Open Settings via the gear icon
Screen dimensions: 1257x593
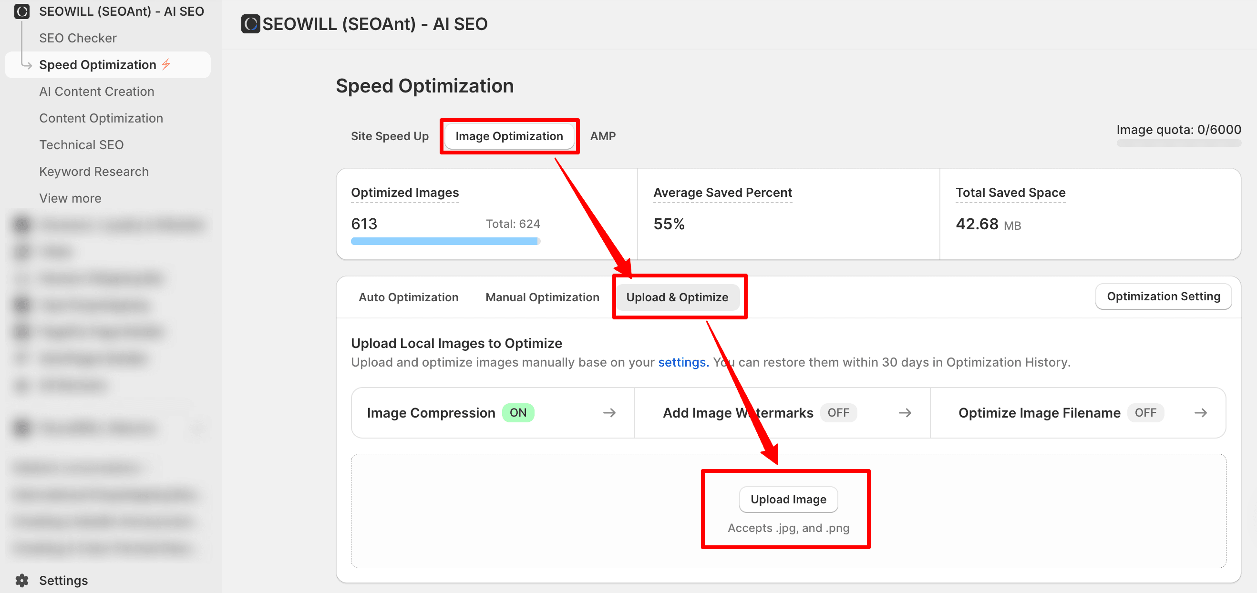tap(22, 580)
